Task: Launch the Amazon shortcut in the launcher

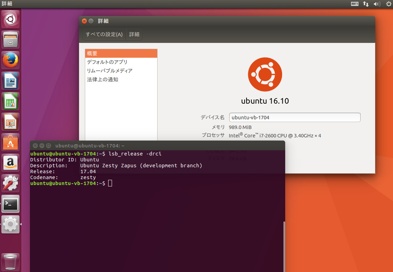Action: pyautogui.click(x=10, y=162)
